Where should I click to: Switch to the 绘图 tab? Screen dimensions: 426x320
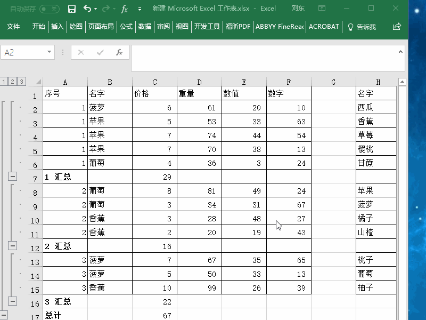pyautogui.click(x=76, y=26)
